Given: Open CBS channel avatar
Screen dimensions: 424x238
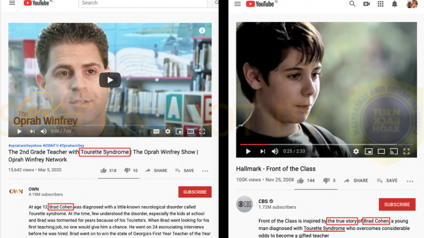Looking at the screenshot, I should (x=245, y=204).
